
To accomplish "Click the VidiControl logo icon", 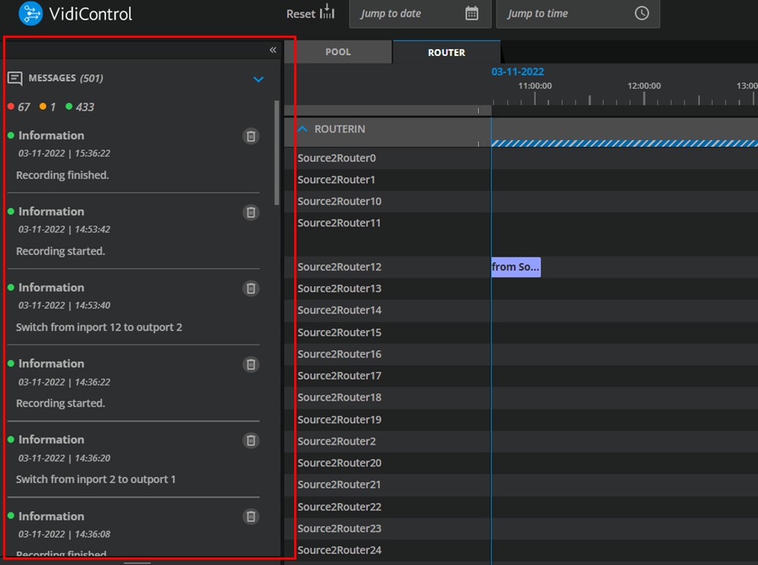I will [30, 14].
